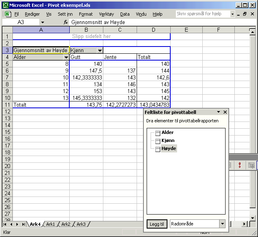Viewport: 258px width, 237px height.
Task: Select column E header
Action: point(186,30)
